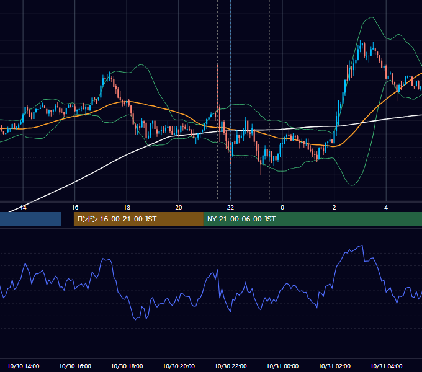Click the oscillator peak near 10/31 03:00

[362, 246]
